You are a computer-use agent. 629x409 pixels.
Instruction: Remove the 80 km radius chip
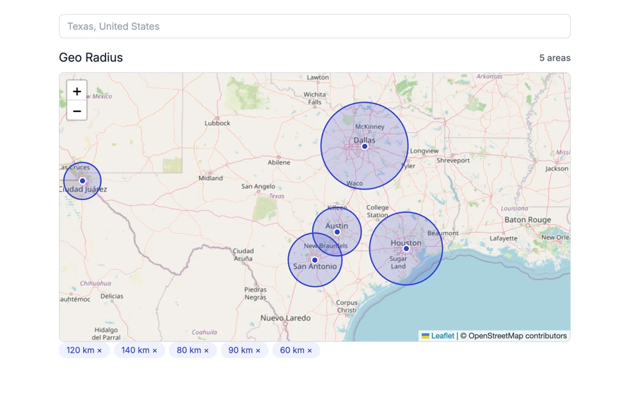(x=206, y=350)
